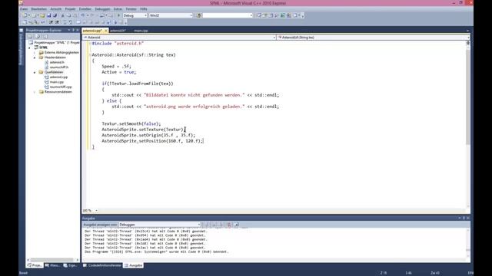
Task: Click the Start Debugging play icon
Action: pyautogui.click(x=118, y=15)
